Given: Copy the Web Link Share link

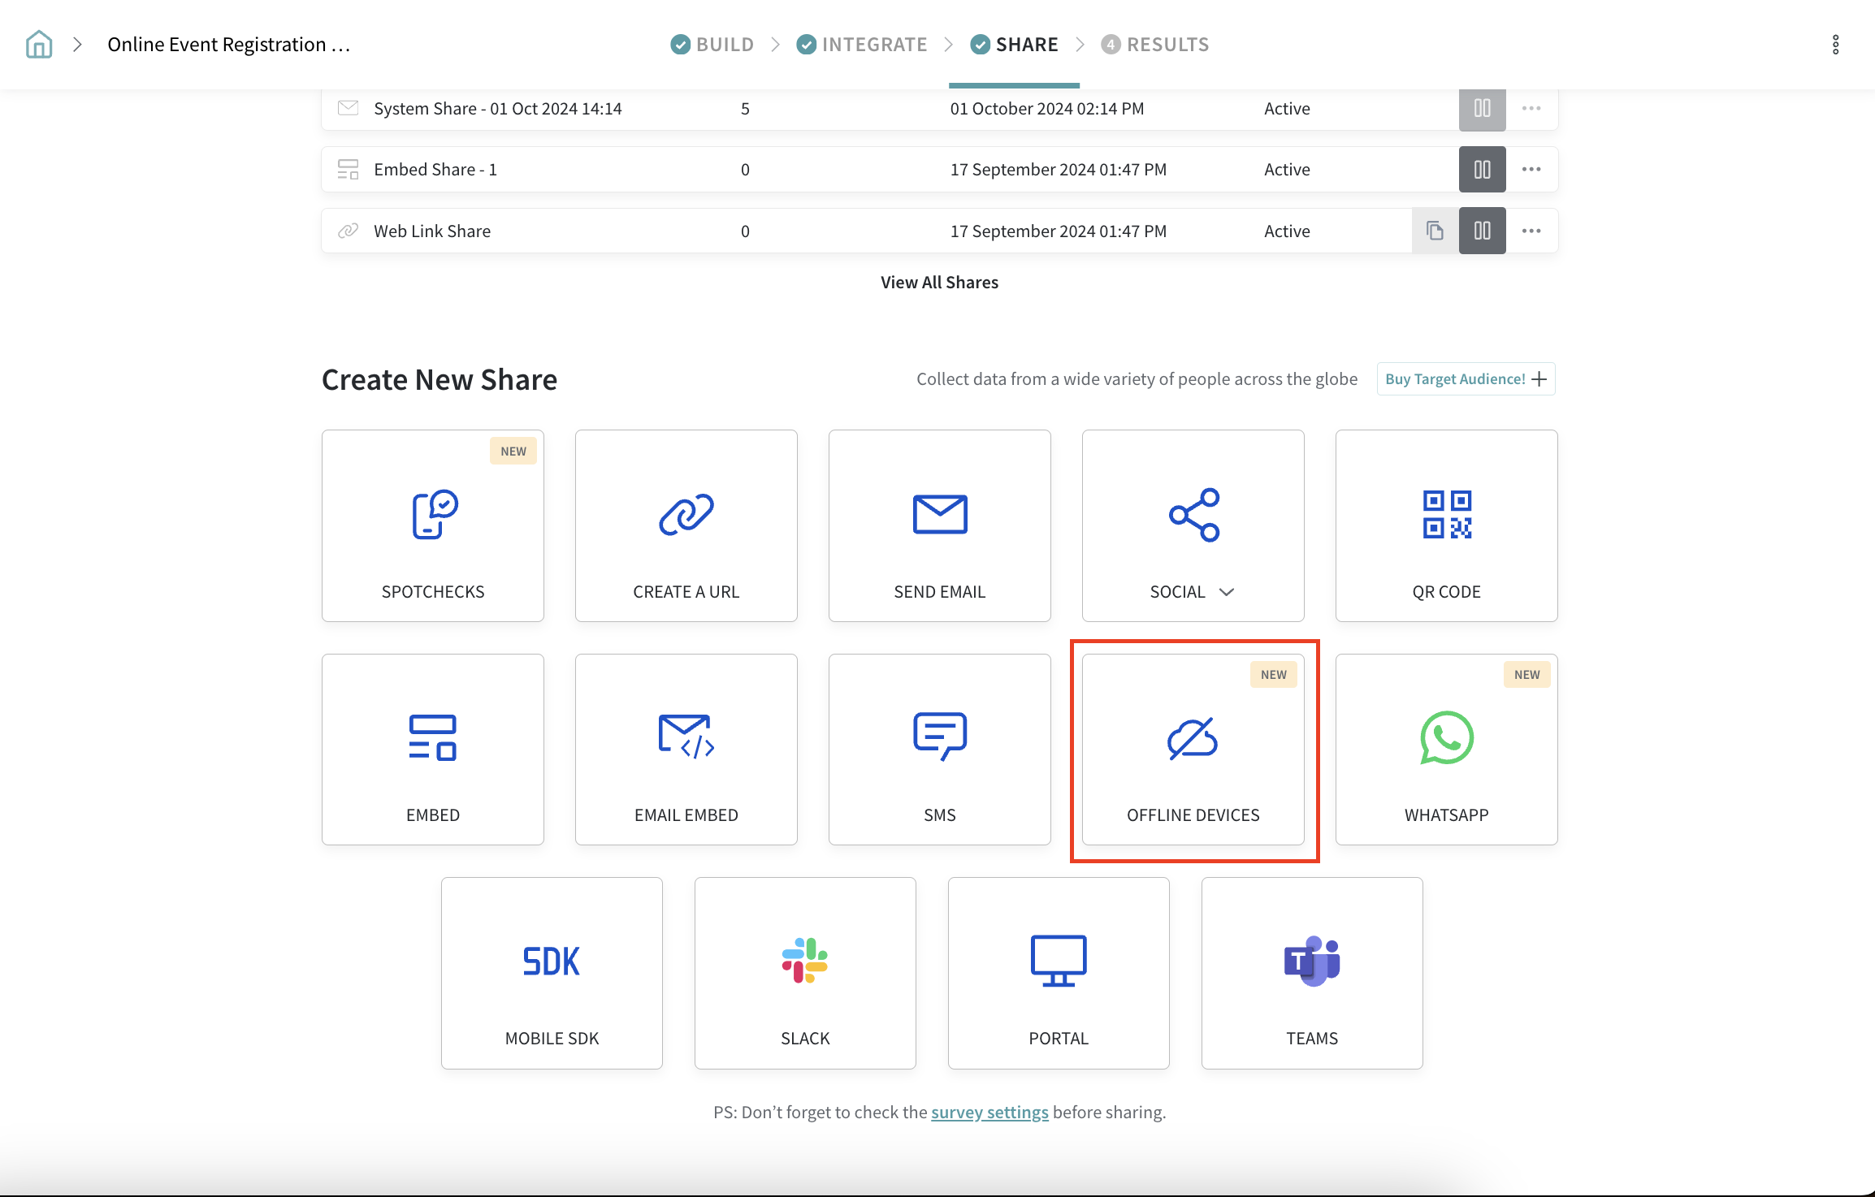Looking at the screenshot, I should tap(1435, 231).
